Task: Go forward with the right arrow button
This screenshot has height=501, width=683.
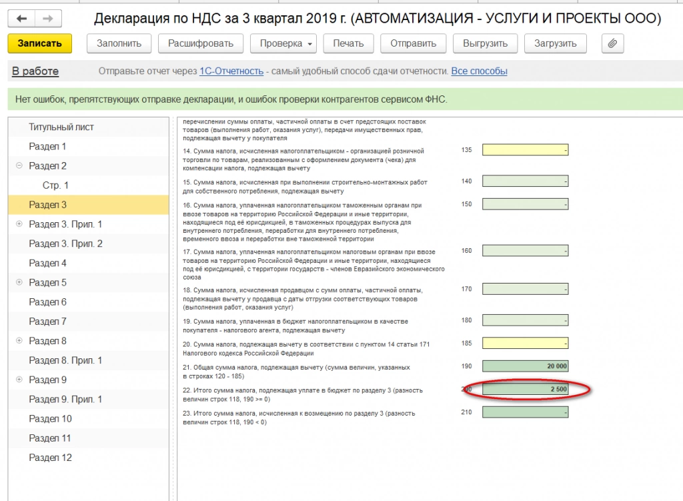Action: coord(48,18)
